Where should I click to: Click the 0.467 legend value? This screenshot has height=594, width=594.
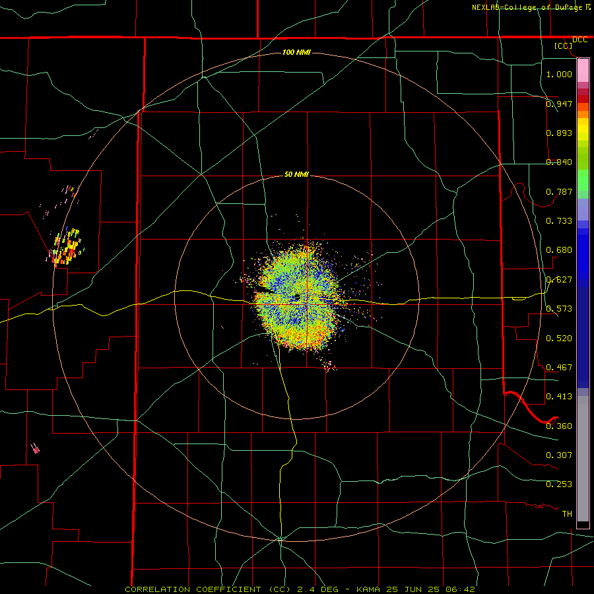(559, 367)
